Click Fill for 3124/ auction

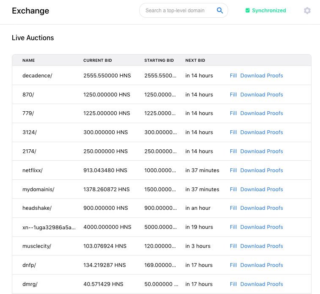233,132
